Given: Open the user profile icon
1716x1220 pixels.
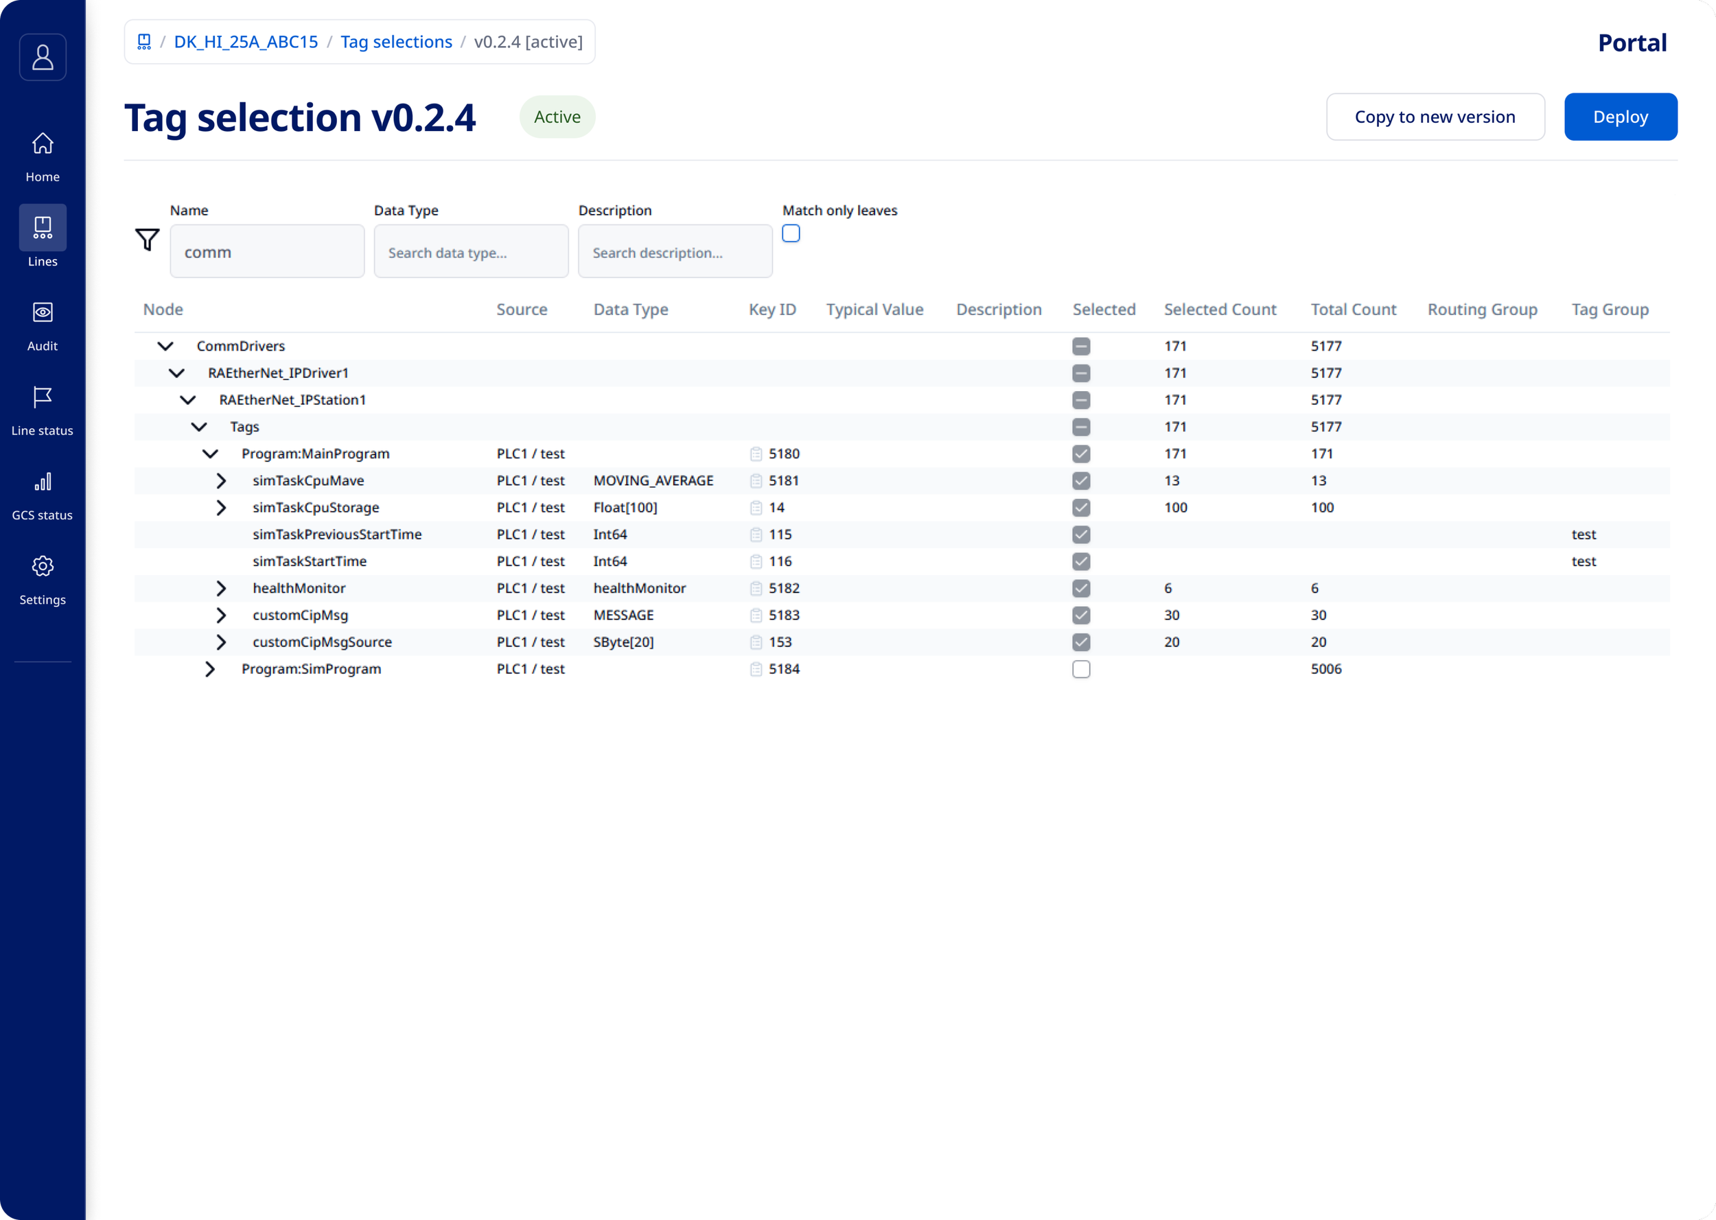Looking at the screenshot, I should pos(43,57).
